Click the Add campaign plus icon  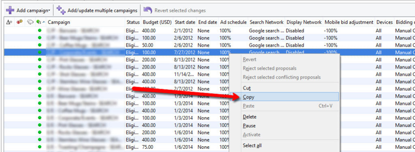coord(10,10)
